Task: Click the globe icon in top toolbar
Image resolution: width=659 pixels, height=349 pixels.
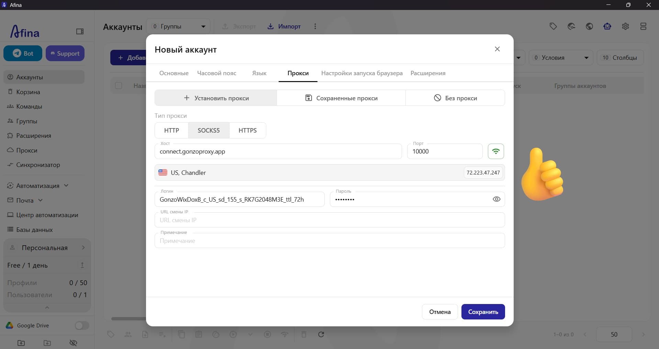Action: pos(589,26)
